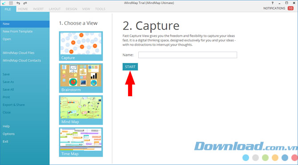Image resolution: width=298 pixels, height=165 pixels.
Task: Open iMindMap Cloud Contacts
Action: click(x=22, y=60)
